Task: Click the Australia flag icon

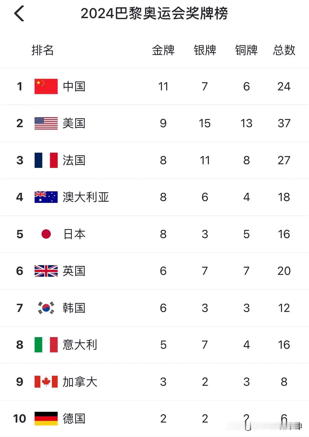Action: coord(46,197)
